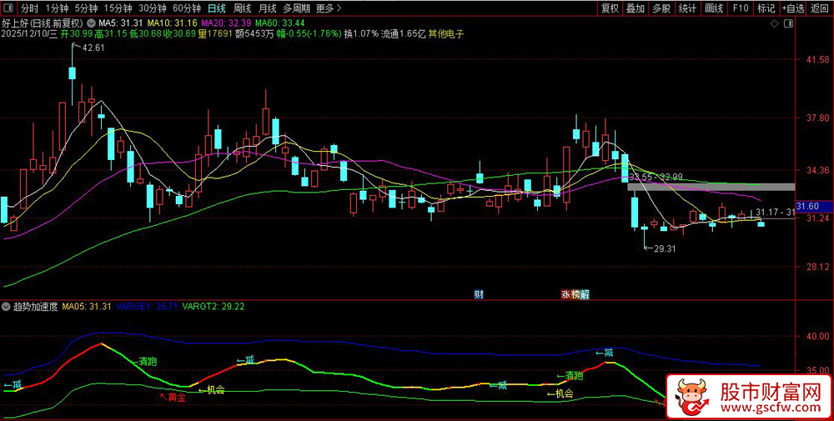This screenshot has width=834, height=421.
Task: Expand the 好上好 main chart indicator dropdown
Action: point(91,23)
